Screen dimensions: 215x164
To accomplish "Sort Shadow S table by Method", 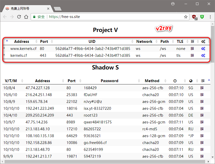I will 152,81.
